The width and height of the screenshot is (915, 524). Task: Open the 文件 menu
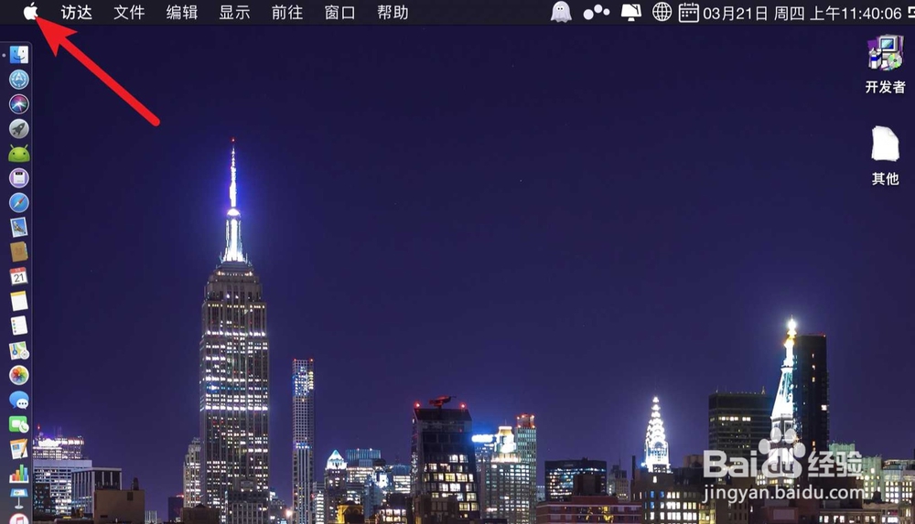pos(129,12)
